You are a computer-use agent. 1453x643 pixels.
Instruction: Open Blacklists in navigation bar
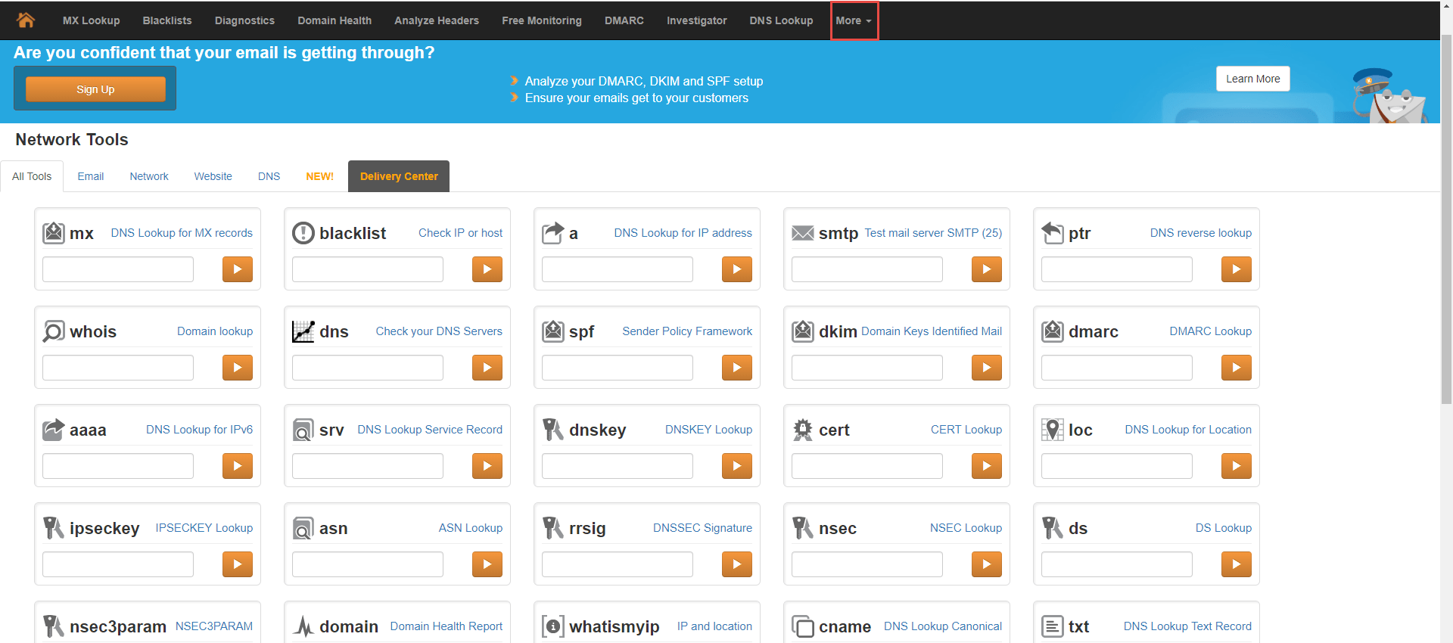coord(167,20)
